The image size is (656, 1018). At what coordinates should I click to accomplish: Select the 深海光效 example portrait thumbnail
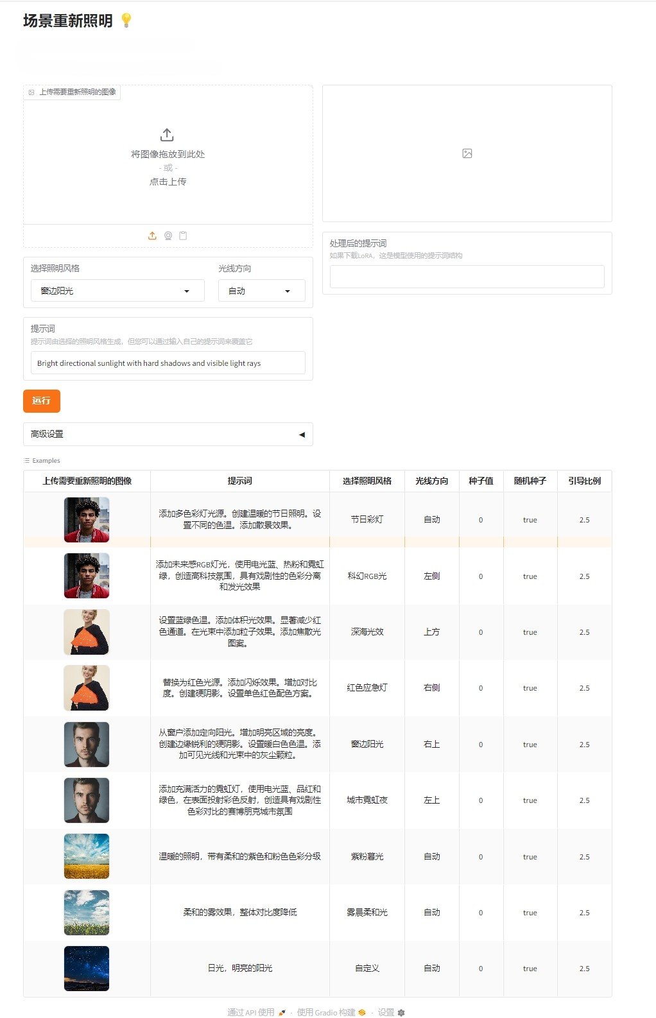tap(87, 632)
